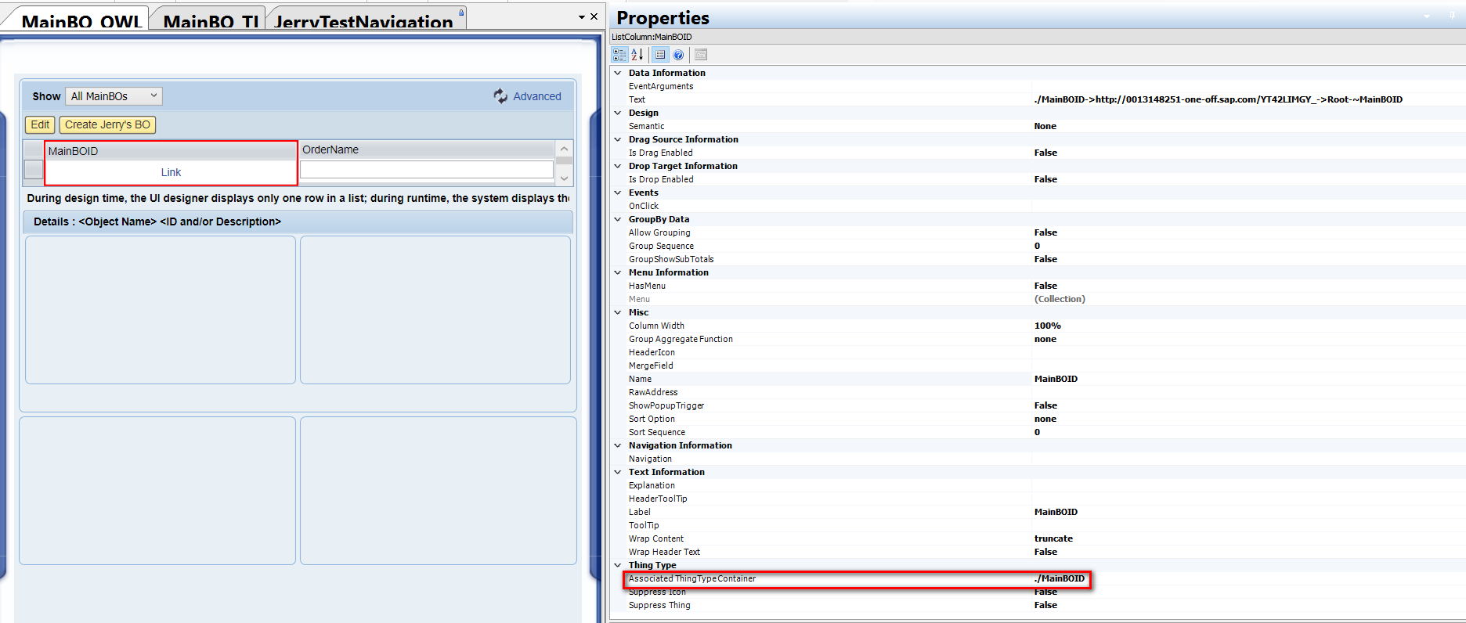Click list scrollbar up arrow
This screenshot has height=623, width=1466.
pyautogui.click(x=564, y=149)
